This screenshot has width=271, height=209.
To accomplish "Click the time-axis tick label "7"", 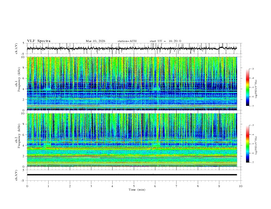I will click(x=177, y=186).
